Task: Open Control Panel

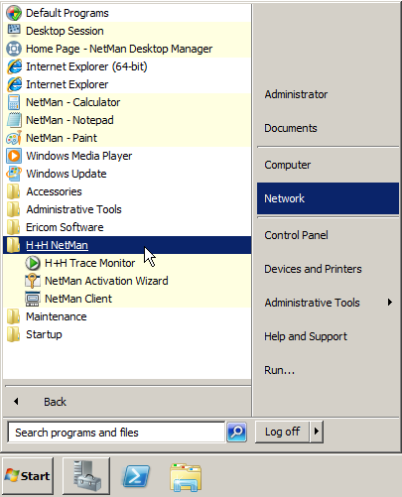Action: click(328, 235)
